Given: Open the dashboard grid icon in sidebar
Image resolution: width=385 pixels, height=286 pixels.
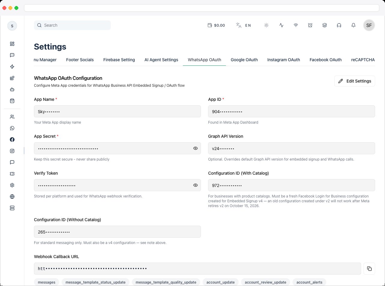Looking at the screenshot, I should [12, 44].
